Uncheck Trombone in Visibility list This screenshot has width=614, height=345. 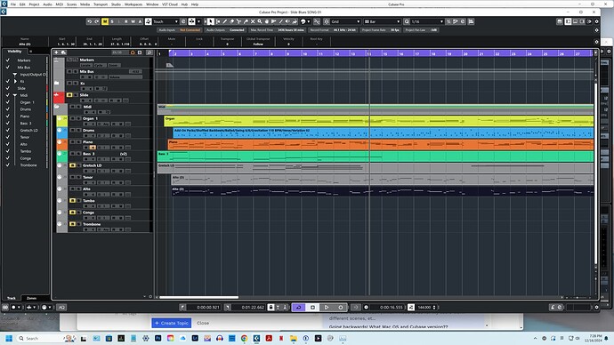7,165
